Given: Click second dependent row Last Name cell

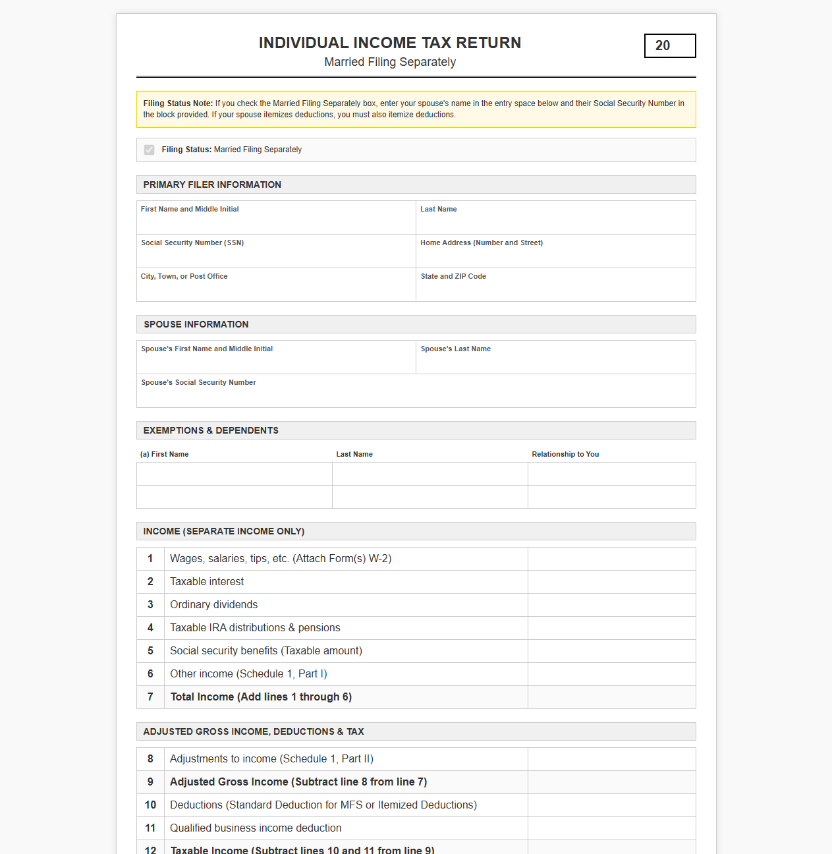Looking at the screenshot, I should (x=430, y=497).
